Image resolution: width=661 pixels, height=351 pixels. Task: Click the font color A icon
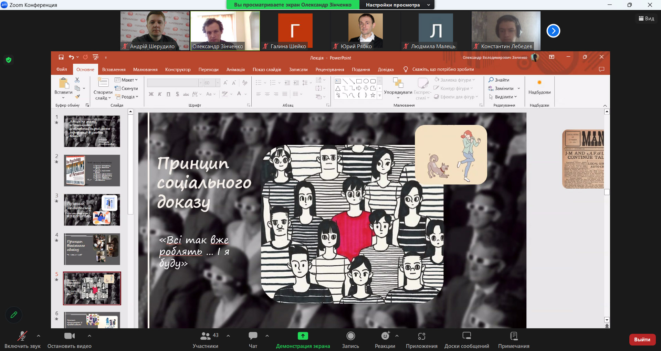click(239, 94)
